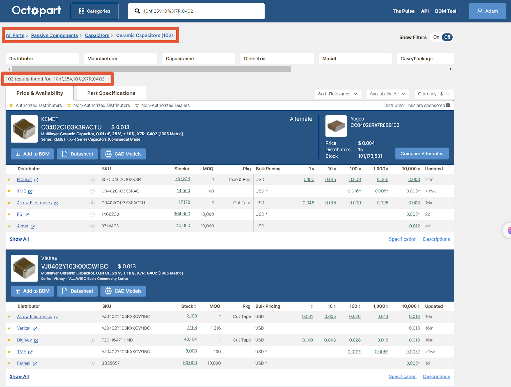Expand the Case/Package filter
The width and height of the screenshot is (511, 387).
pos(425,59)
